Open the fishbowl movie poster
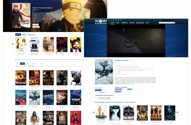 point(34,44)
